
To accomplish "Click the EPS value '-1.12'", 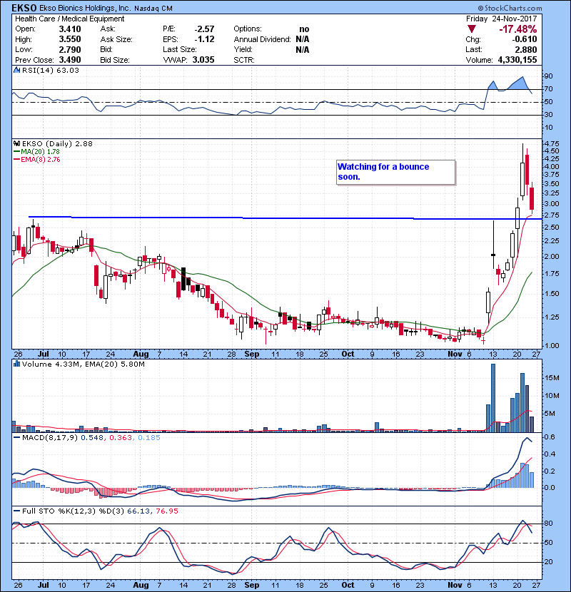I will pos(204,39).
